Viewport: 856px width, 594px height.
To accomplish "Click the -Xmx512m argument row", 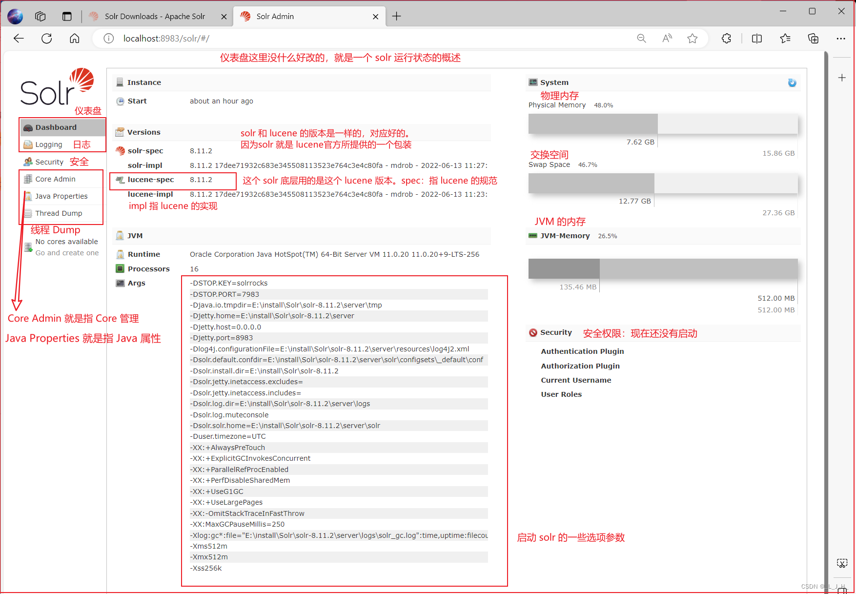I will [x=339, y=557].
